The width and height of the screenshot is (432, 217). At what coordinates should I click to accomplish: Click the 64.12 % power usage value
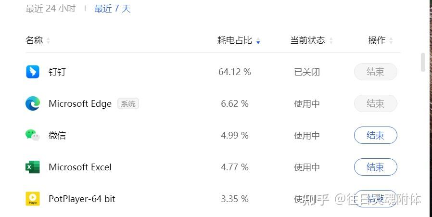tap(235, 72)
